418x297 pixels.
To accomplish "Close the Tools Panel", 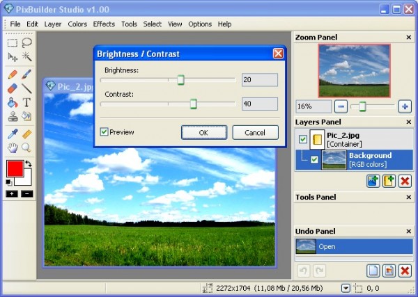I will click(x=408, y=198).
